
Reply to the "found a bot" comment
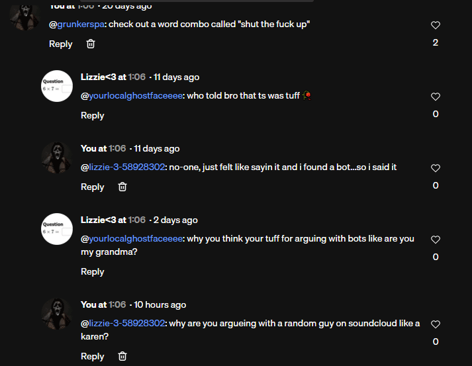pyautogui.click(x=92, y=187)
